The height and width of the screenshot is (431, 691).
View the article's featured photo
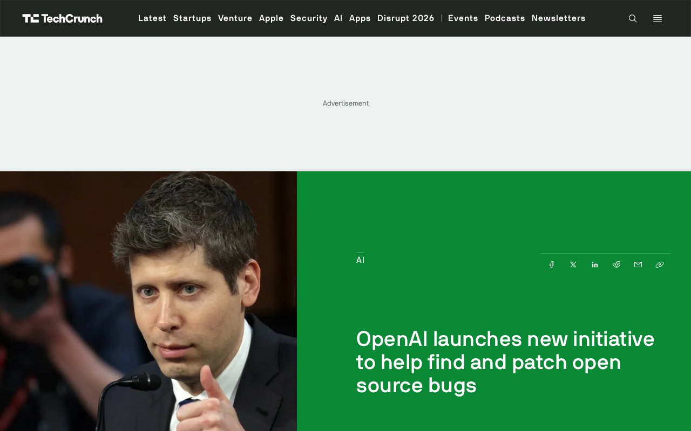148,301
